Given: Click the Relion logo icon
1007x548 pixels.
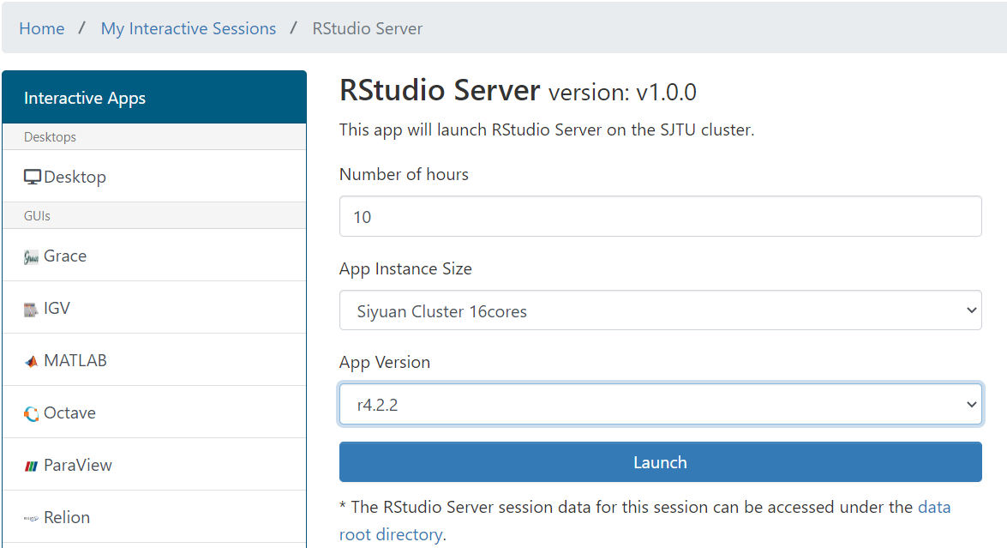Looking at the screenshot, I should click(31, 518).
